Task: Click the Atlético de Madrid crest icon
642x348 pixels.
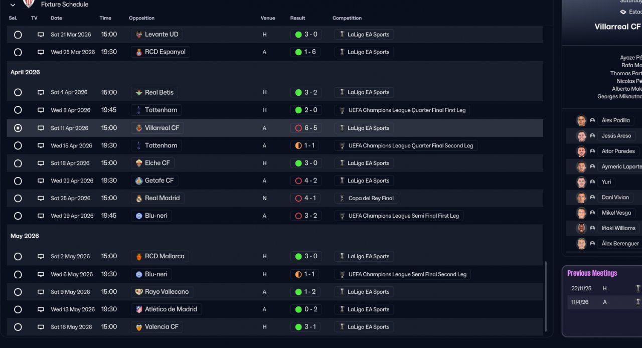Action: [139, 309]
